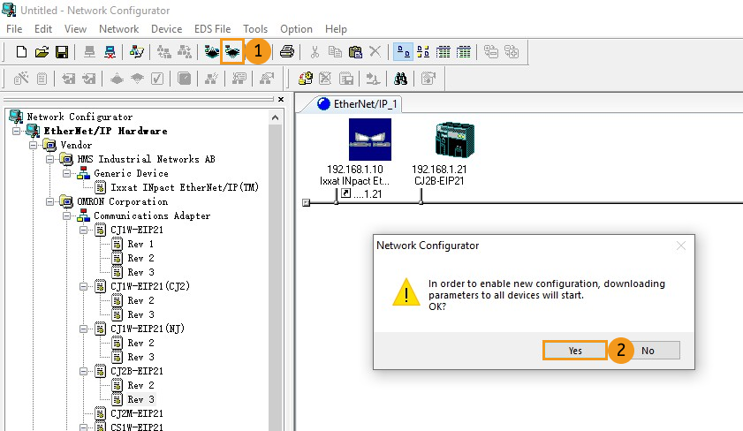Collapse the Generic Device node
This screenshot has height=431, width=743.
(67, 173)
